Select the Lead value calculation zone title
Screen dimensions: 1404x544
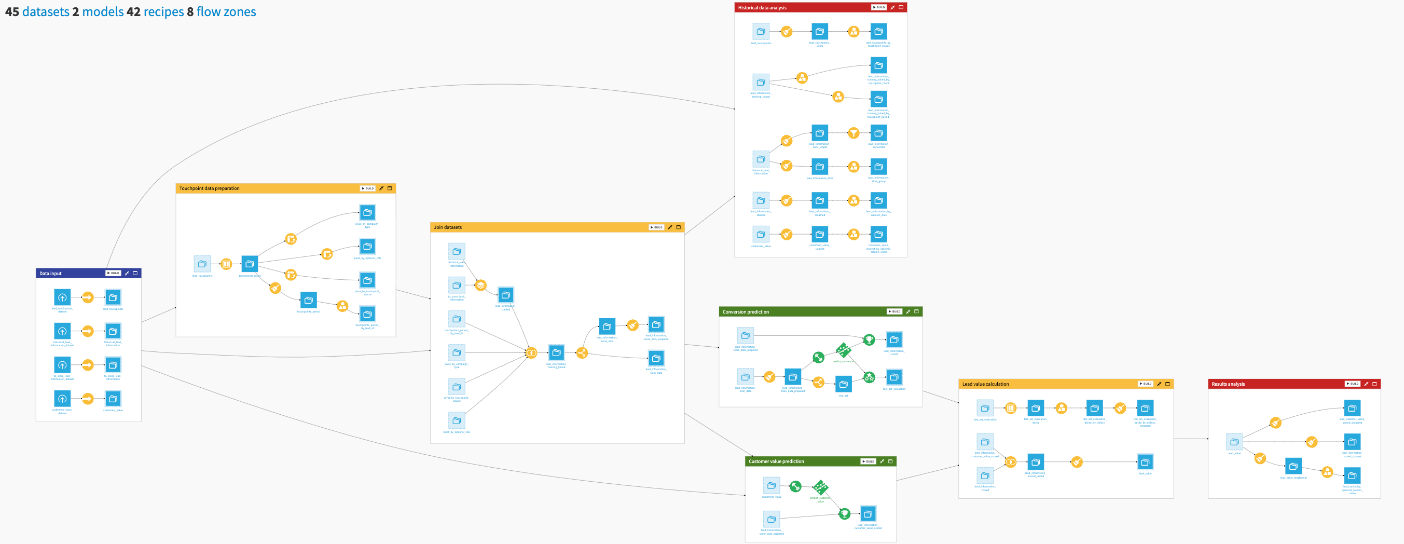pos(985,384)
